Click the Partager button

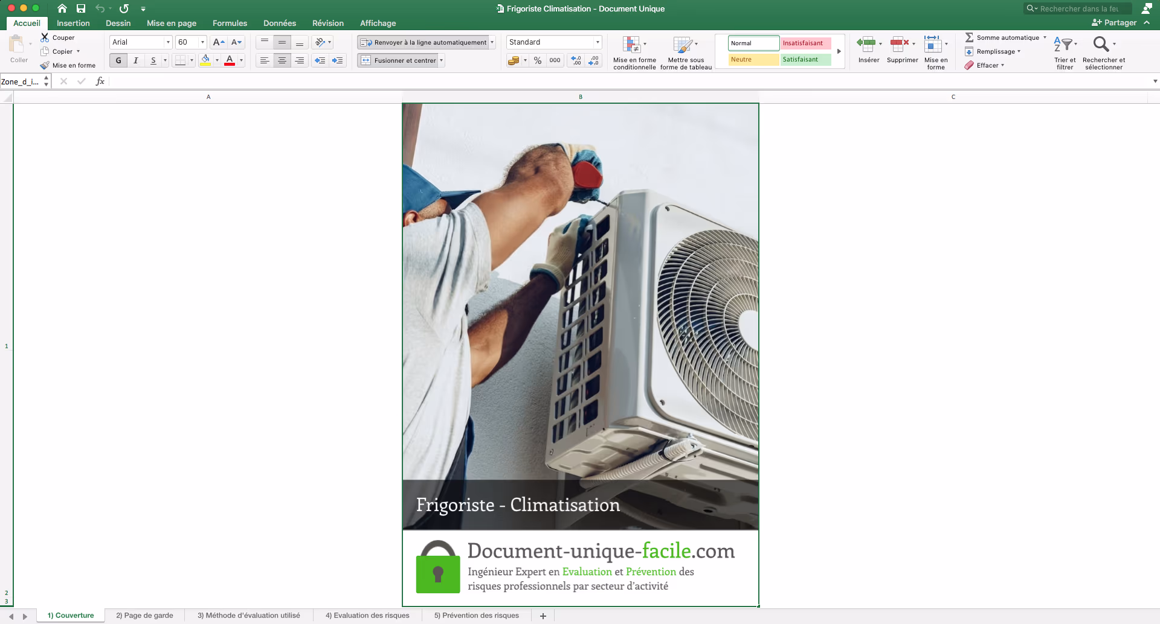[x=1114, y=23]
